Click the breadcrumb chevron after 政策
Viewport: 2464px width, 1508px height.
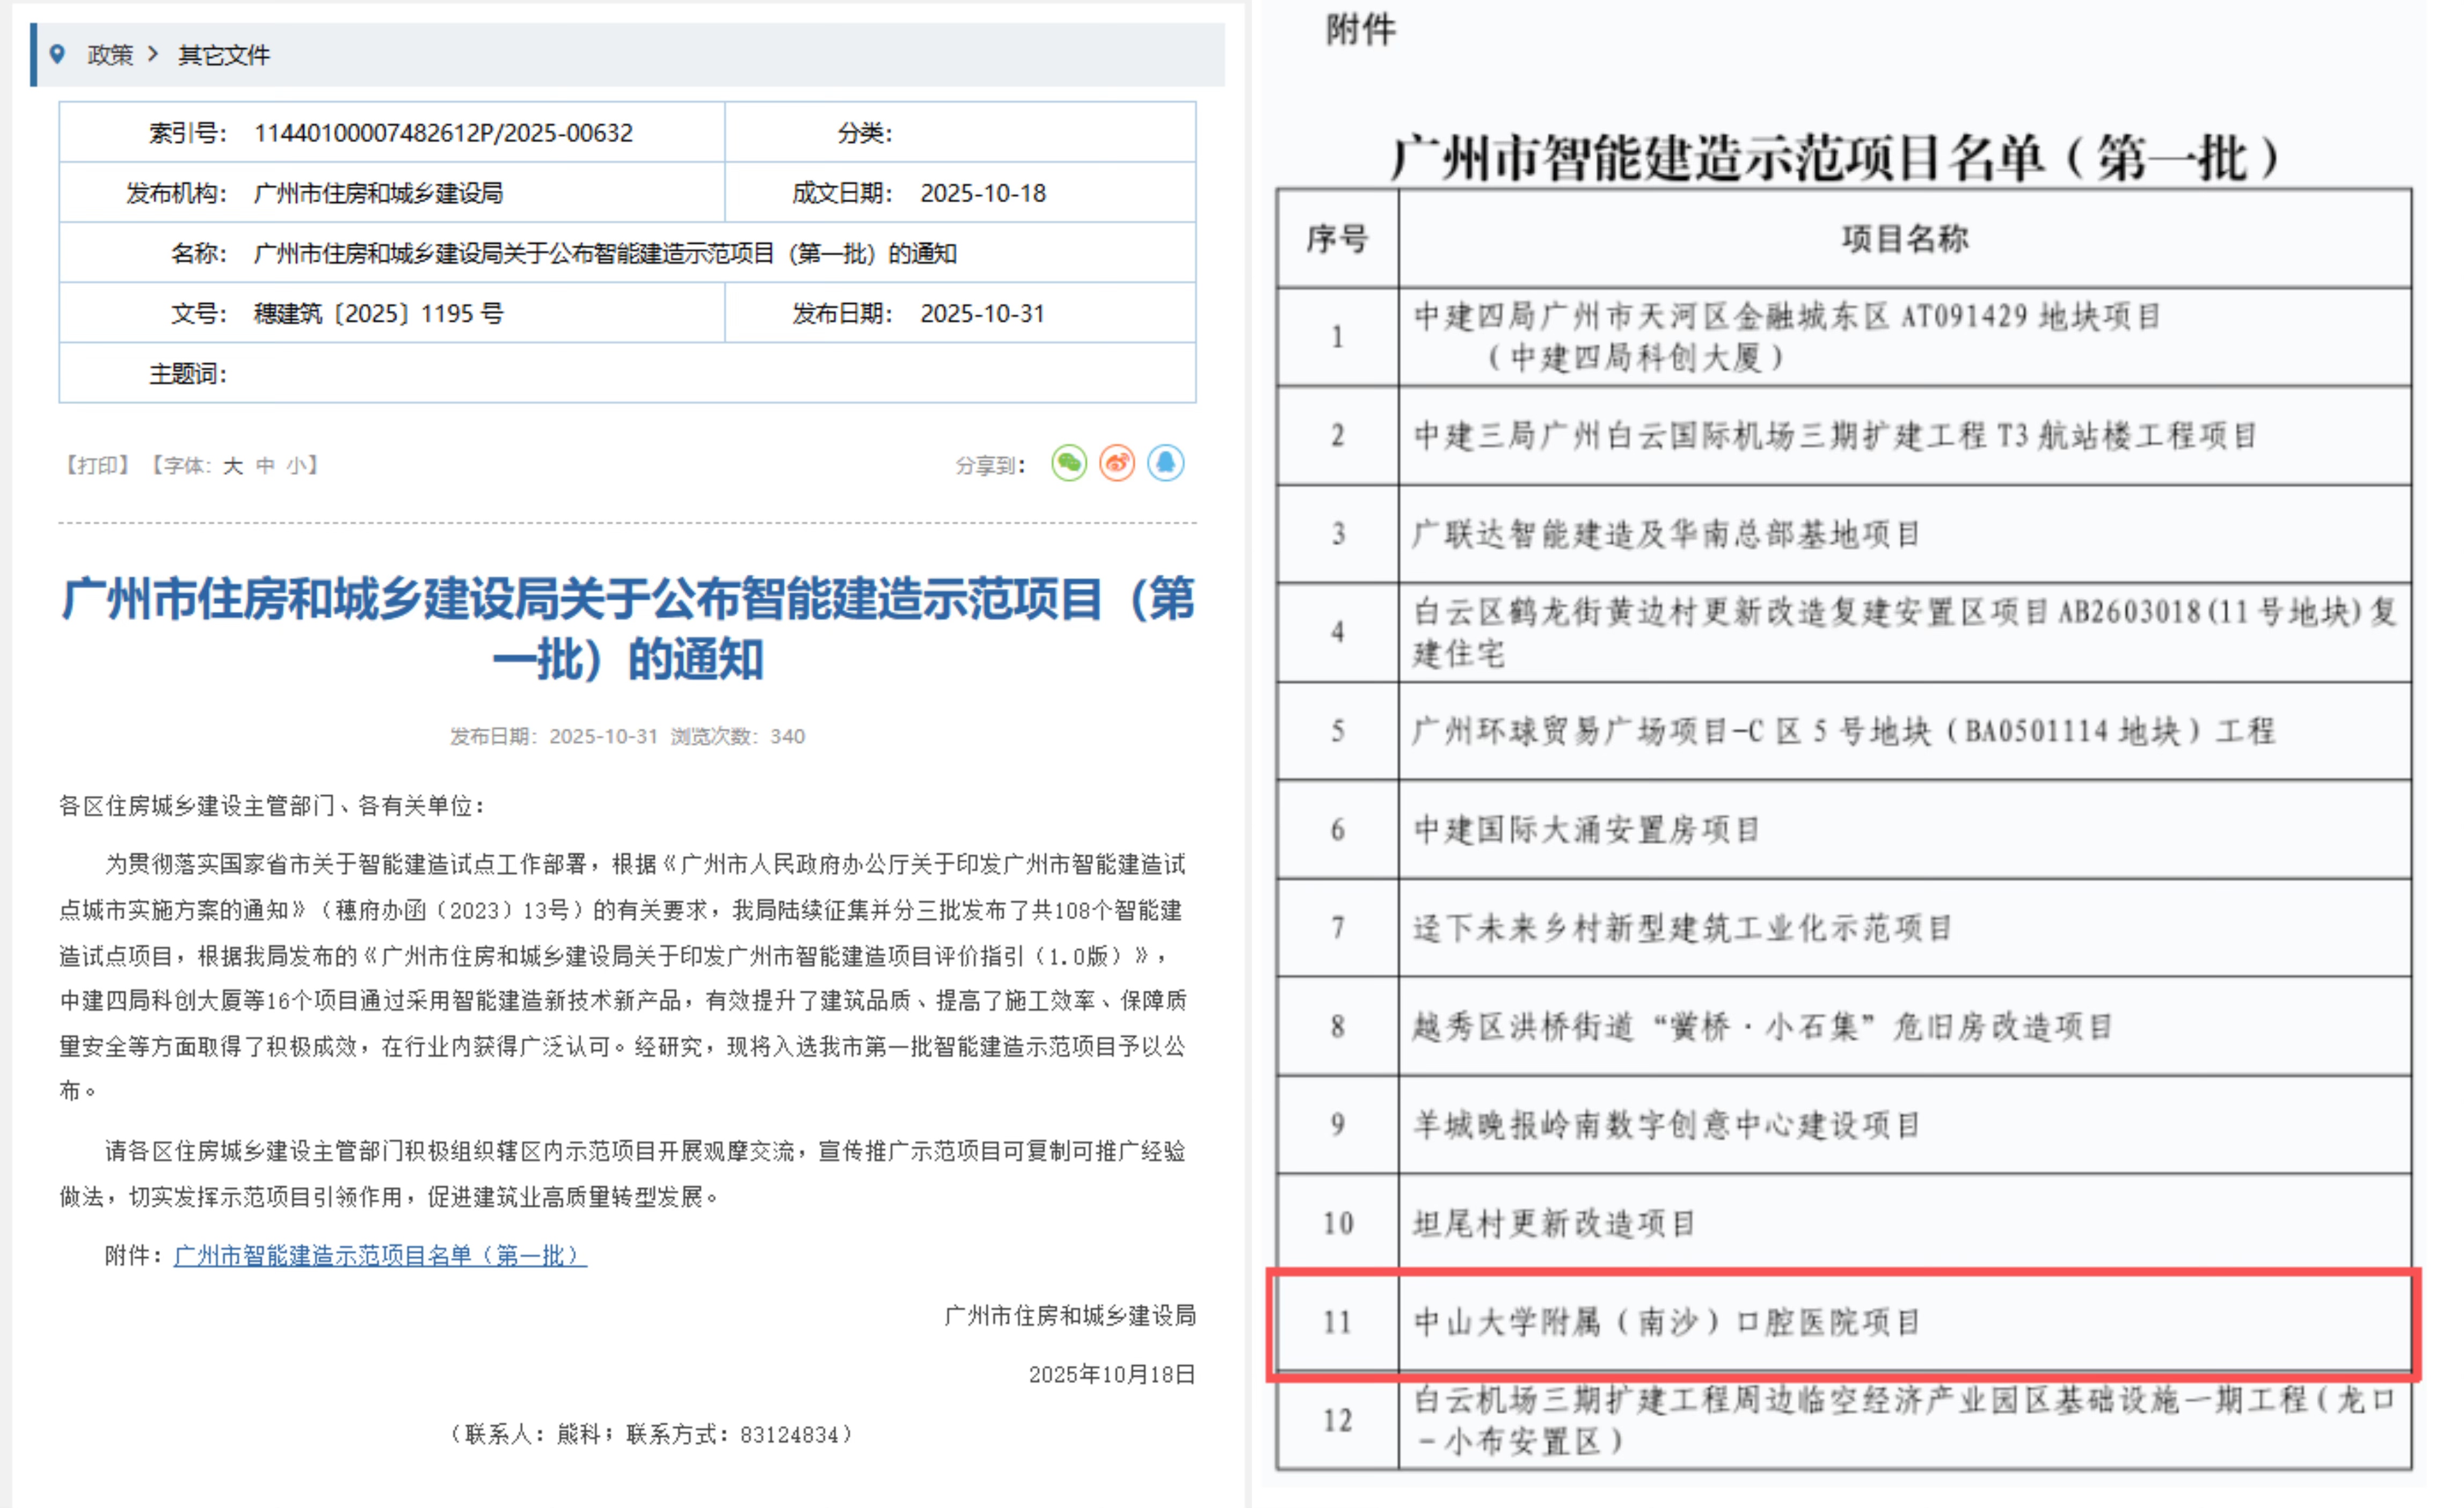pyautogui.click(x=153, y=54)
